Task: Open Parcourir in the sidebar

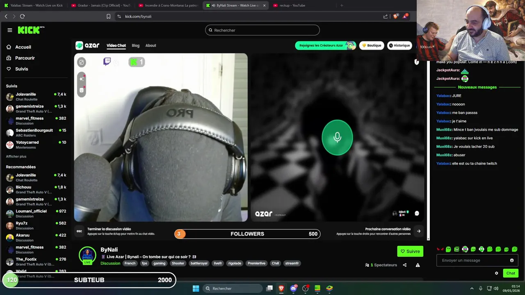Action: [x=21, y=58]
